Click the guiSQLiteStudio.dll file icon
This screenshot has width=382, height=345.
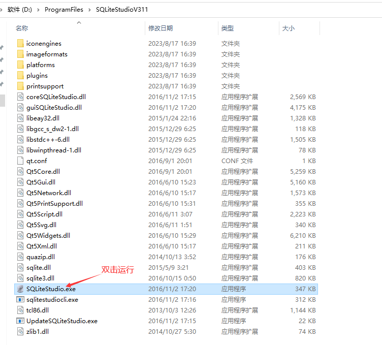pos(20,107)
